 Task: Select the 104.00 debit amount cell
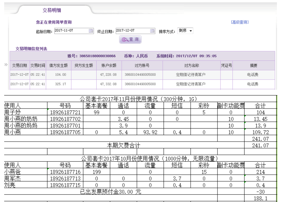[58, 75]
